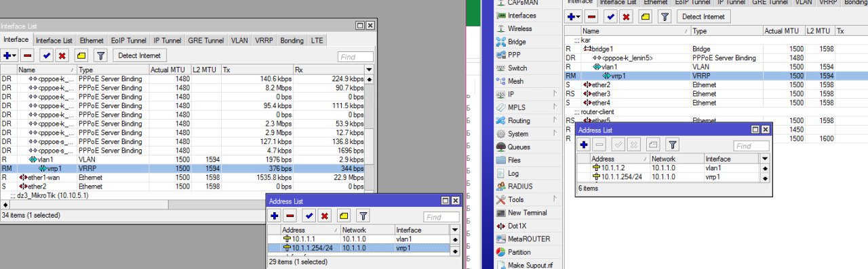The image size is (868, 269).
Task: Open column dropdown in right Address List header
Action: click(x=765, y=158)
